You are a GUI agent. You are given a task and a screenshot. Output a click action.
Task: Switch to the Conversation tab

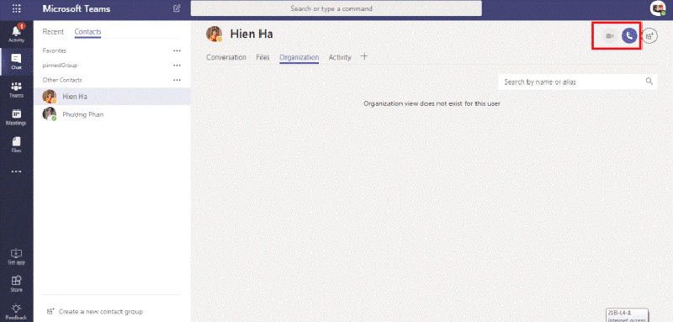click(x=226, y=57)
